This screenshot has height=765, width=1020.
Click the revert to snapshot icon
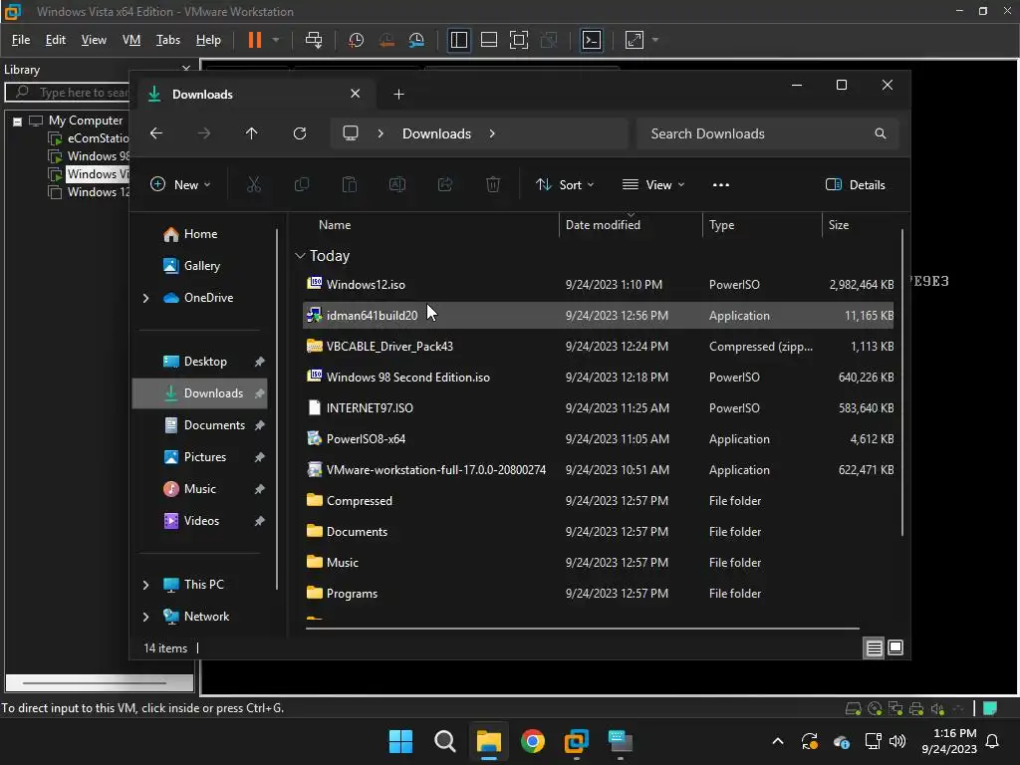pos(386,40)
